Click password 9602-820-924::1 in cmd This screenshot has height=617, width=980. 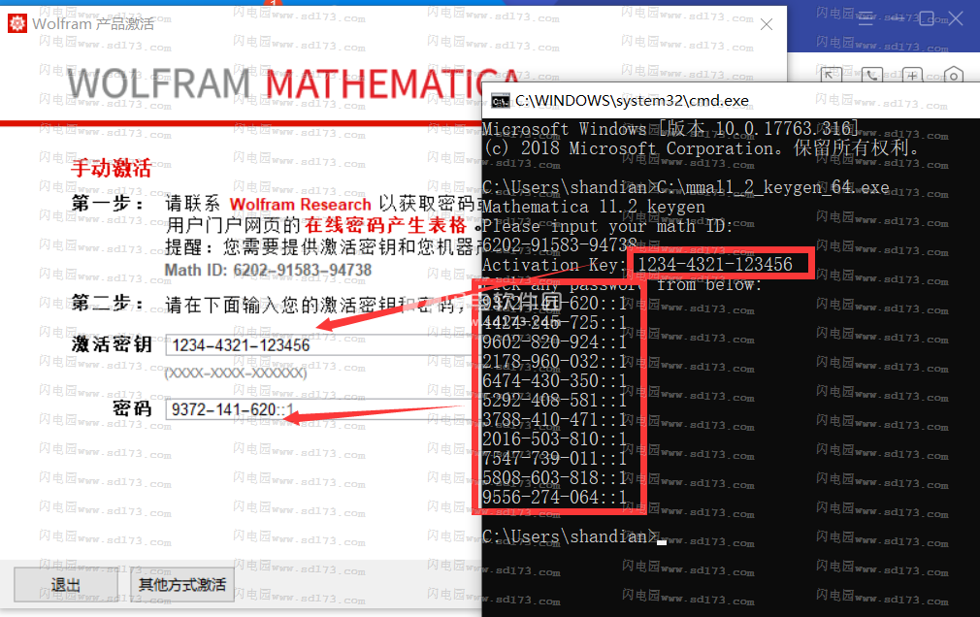click(554, 341)
